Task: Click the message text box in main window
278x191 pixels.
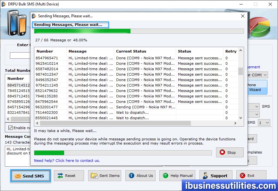Action: tap(18, 156)
